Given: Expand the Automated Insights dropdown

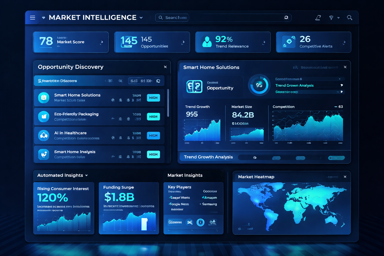Looking at the screenshot, I should [87, 175].
